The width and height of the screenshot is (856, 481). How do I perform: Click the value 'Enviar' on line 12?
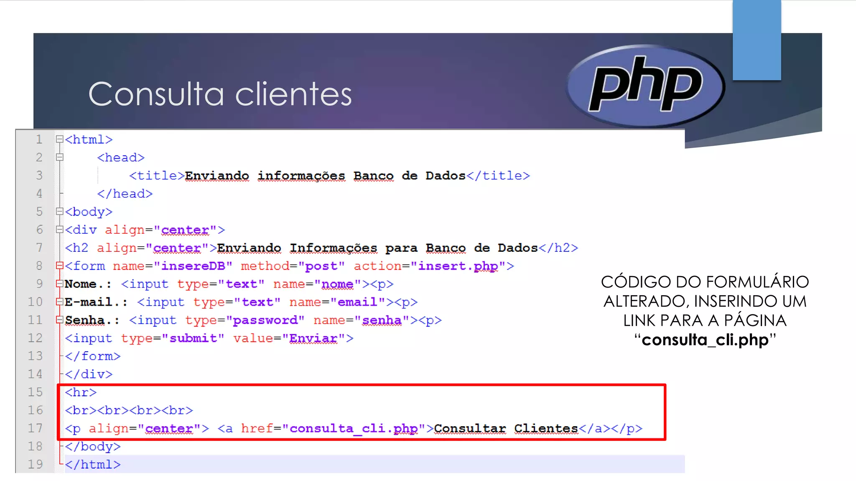[313, 338]
